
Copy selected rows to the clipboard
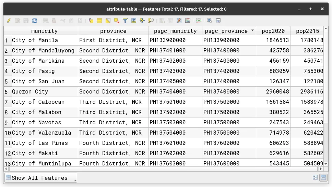pos(71,21)
